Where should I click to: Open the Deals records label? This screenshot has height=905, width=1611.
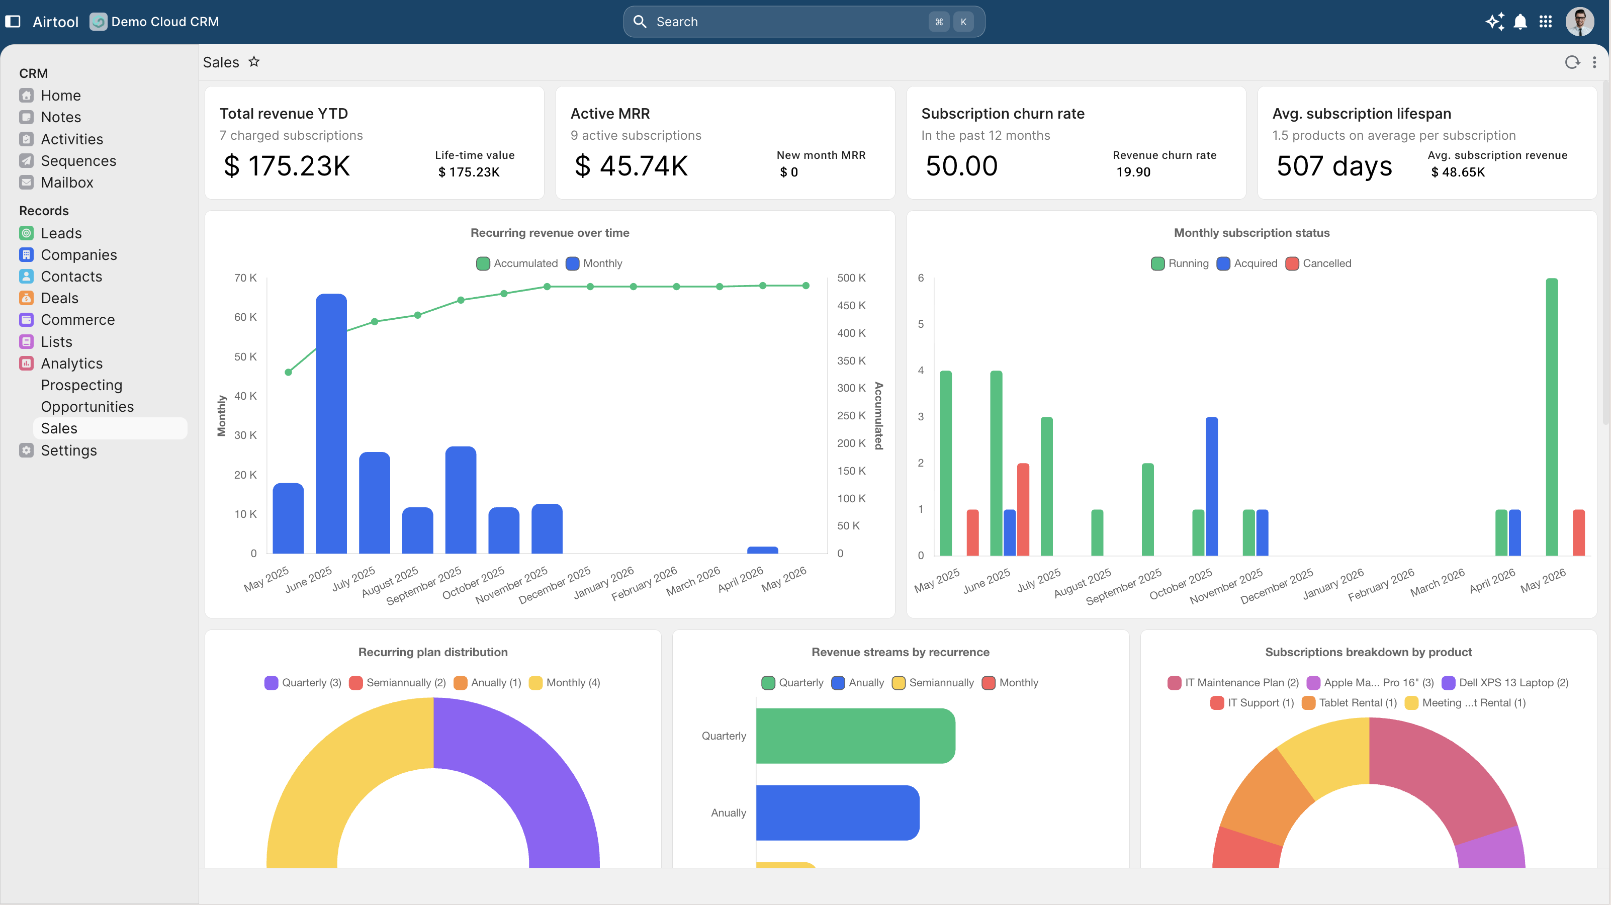point(59,298)
